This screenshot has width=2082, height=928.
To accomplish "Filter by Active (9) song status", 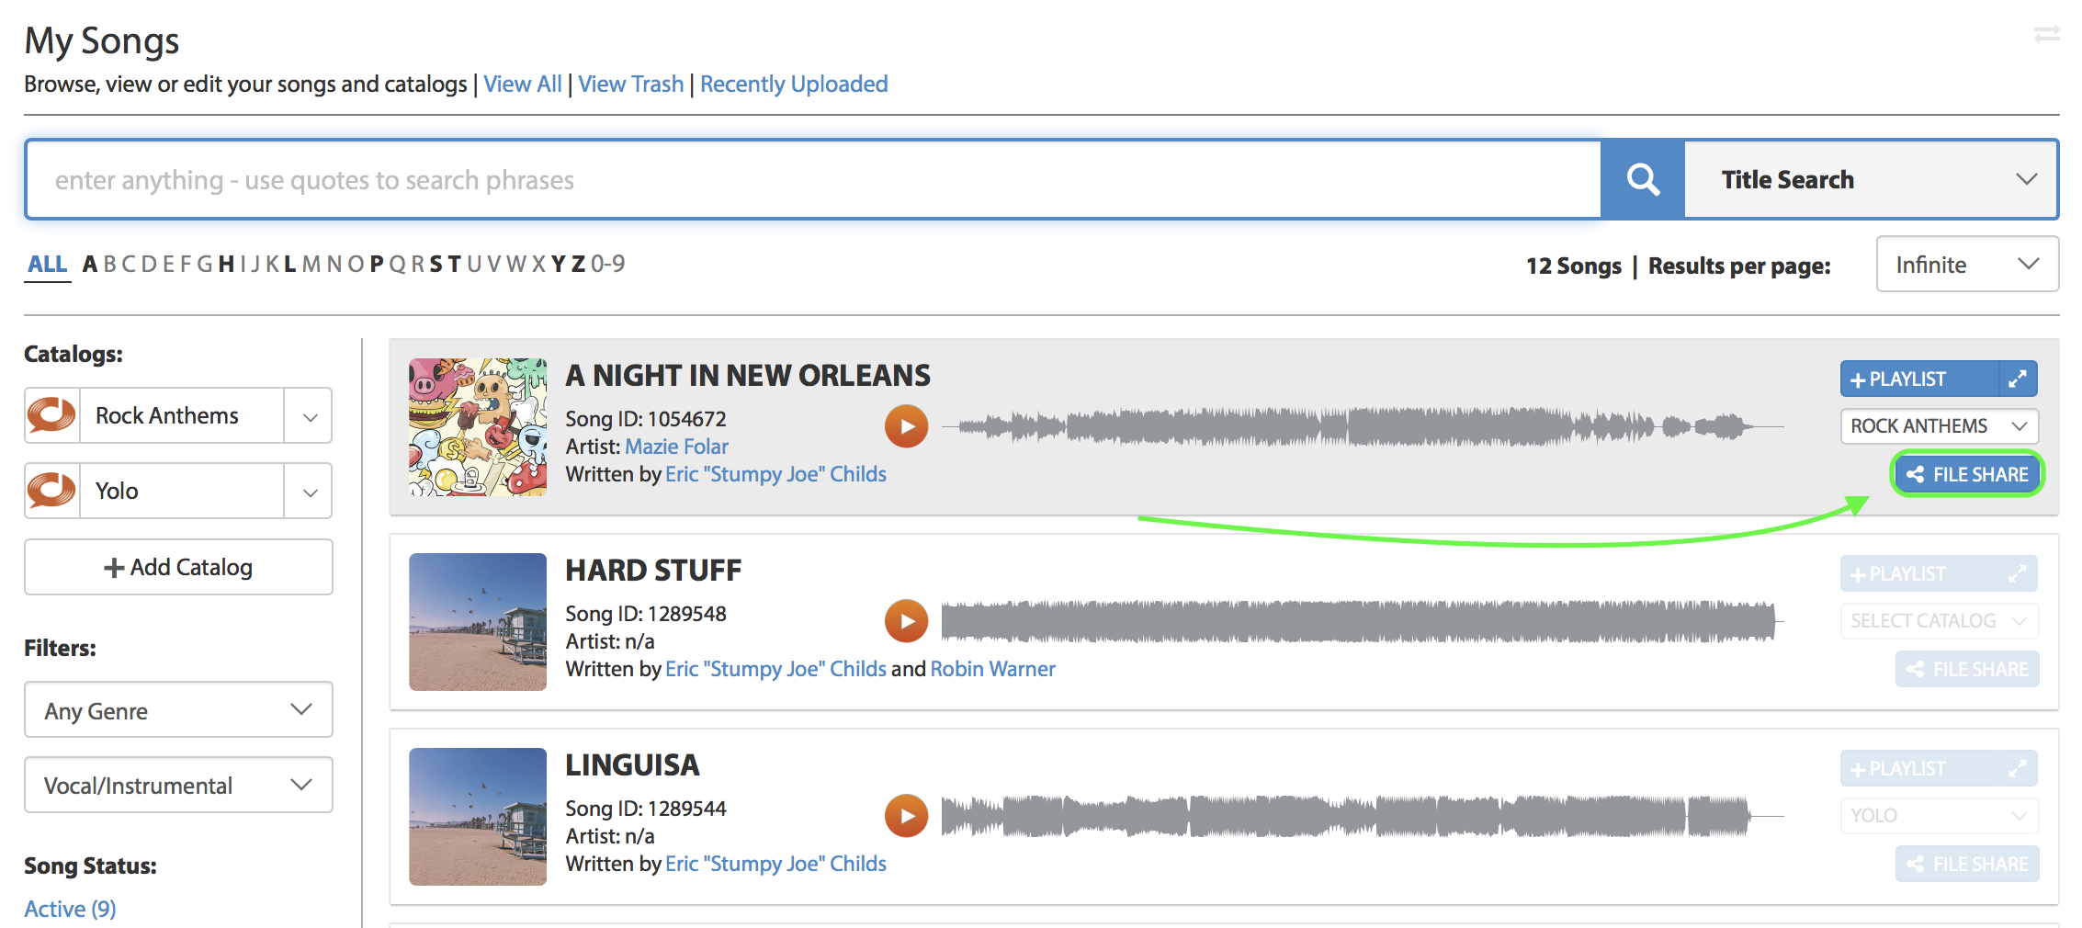I will click(x=70, y=909).
